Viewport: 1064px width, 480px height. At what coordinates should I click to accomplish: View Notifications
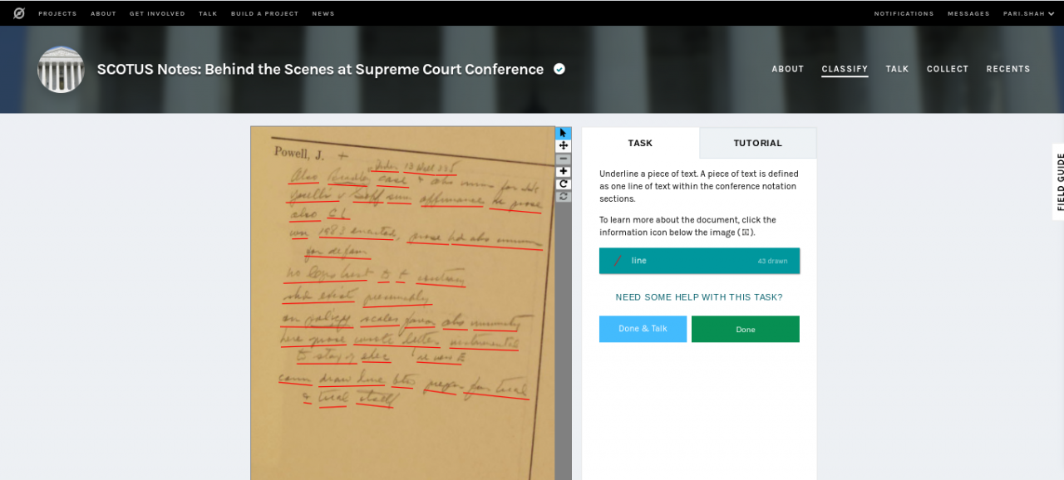(904, 13)
